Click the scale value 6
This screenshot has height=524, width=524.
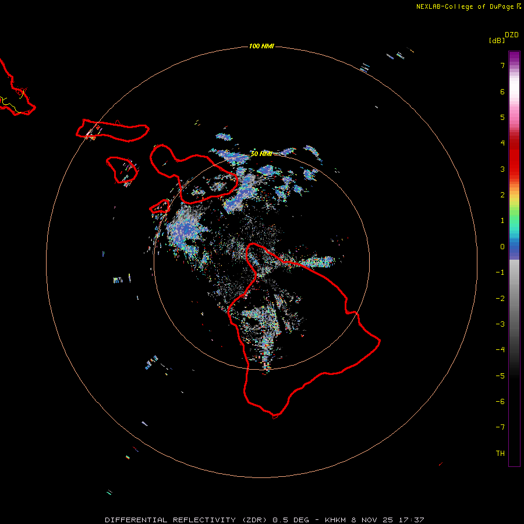tap(502, 91)
